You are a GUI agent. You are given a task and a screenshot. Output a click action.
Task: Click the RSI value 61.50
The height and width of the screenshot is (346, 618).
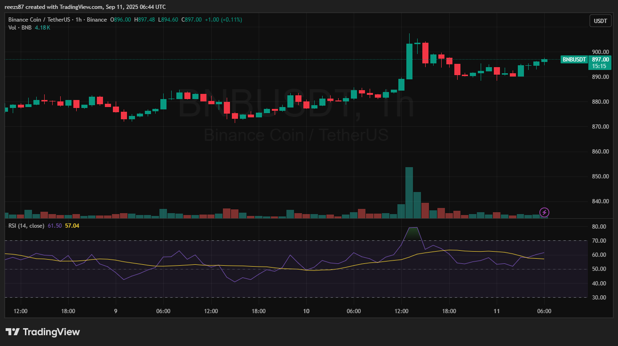pyautogui.click(x=55, y=226)
